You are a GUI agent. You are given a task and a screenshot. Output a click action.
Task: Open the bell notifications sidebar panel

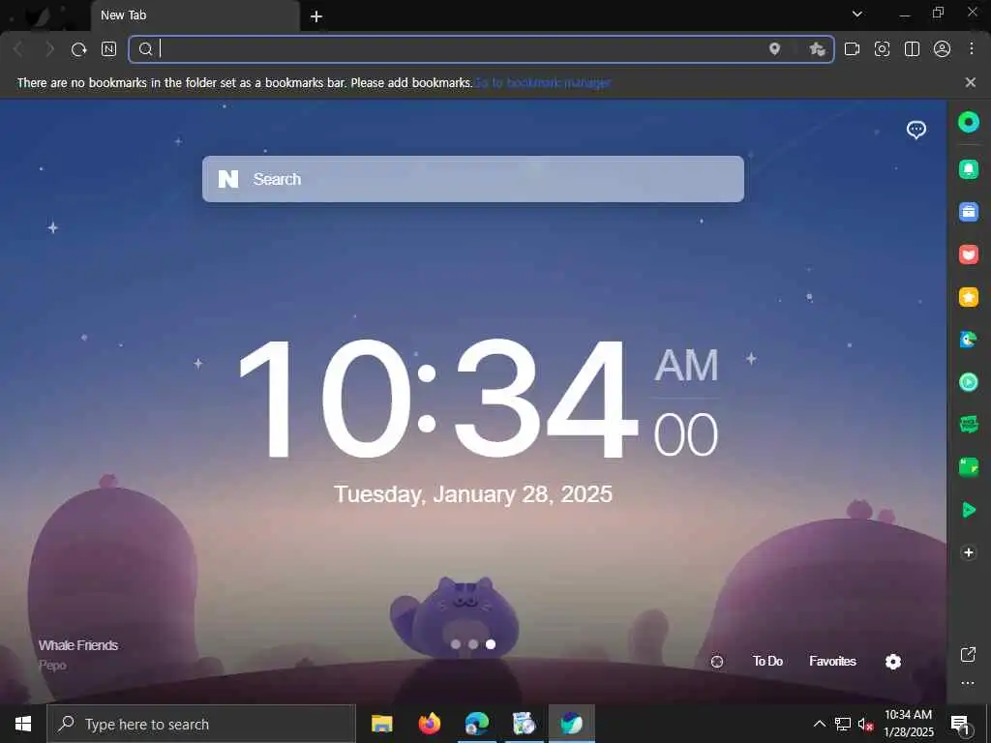tap(968, 168)
